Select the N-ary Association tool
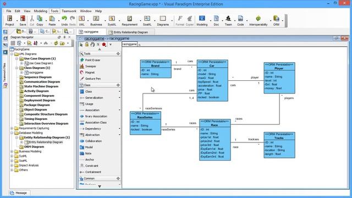Viewport: 352px width, 198px height. pos(94,116)
